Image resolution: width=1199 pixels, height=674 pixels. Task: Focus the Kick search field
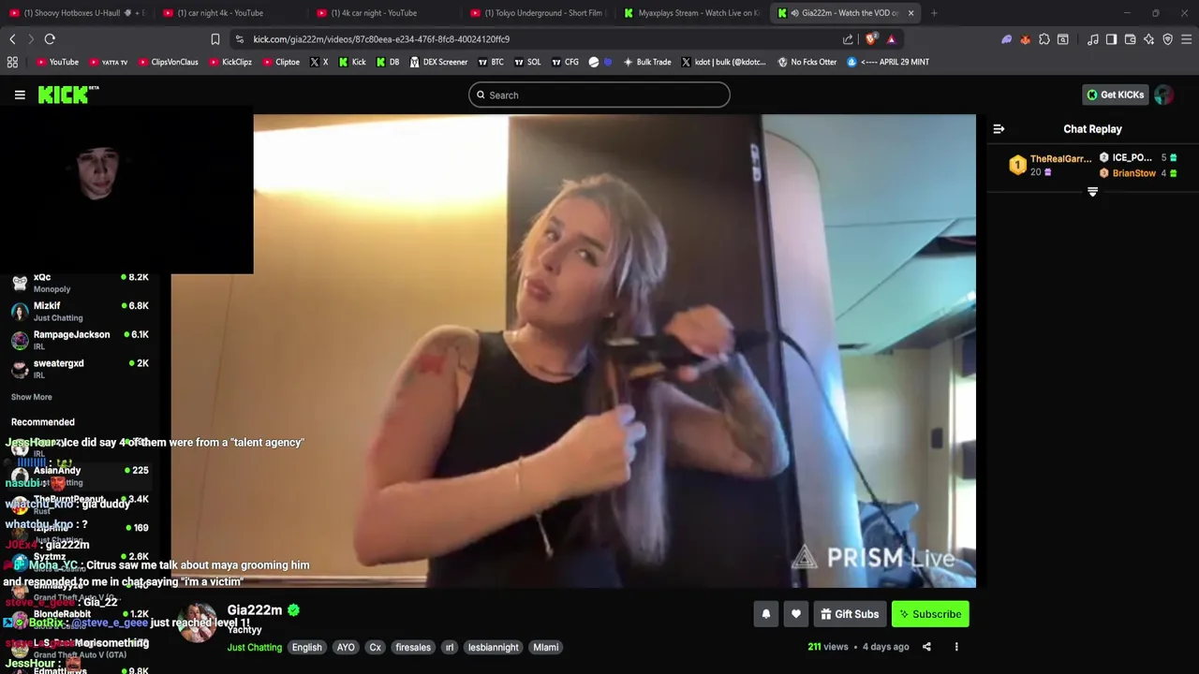599,95
